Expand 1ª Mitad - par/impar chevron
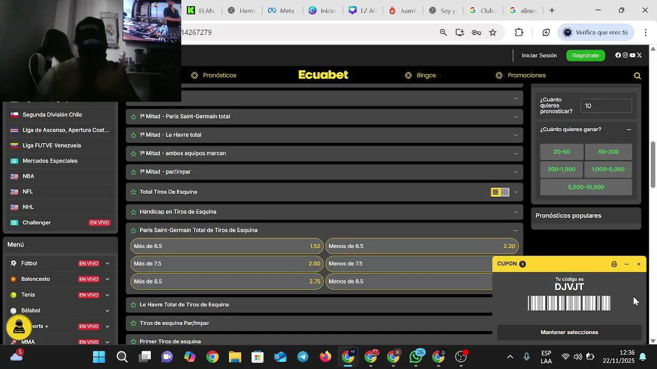This screenshot has height=369, width=657. click(x=515, y=172)
